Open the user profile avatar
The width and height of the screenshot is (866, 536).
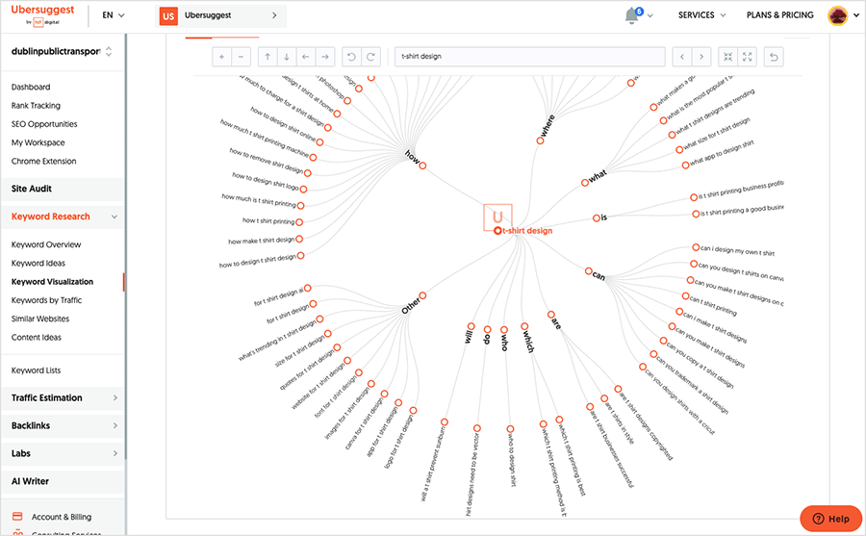pos(837,15)
